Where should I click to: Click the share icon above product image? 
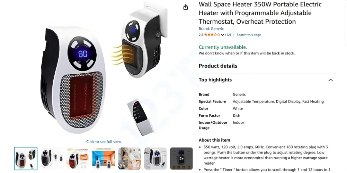pyautogui.click(x=186, y=7)
